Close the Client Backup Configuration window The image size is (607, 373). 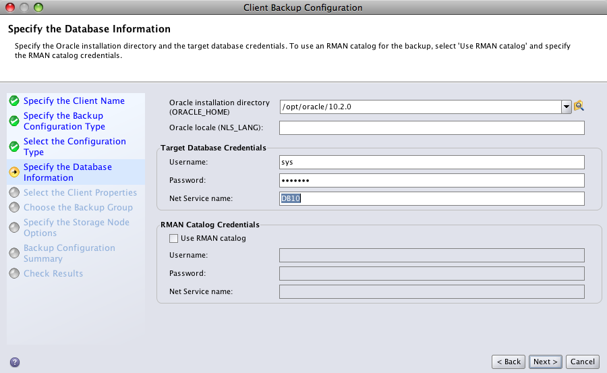[10, 7]
